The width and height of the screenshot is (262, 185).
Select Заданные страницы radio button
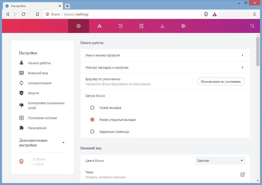pos(92,132)
